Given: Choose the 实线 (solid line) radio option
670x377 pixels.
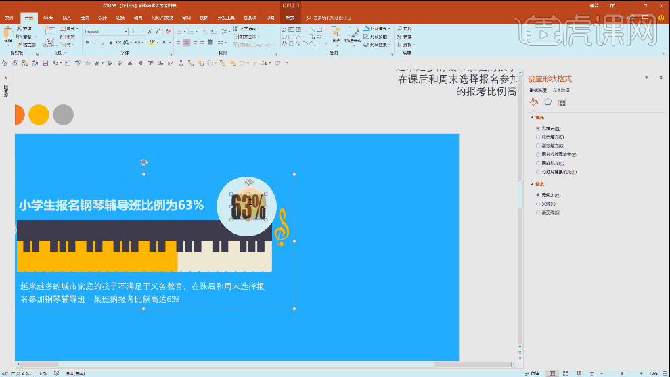Looking at the screenshot, I should click(538, 204).
